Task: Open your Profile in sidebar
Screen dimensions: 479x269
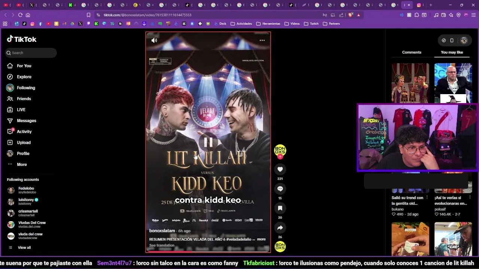Action: (23, 154)
